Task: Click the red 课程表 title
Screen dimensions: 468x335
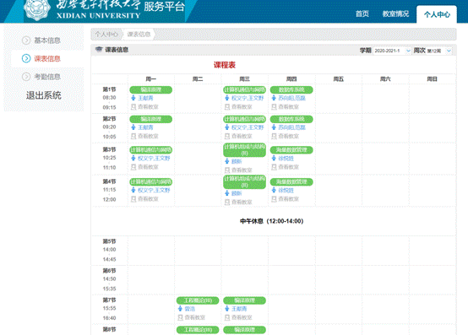Action: tap(225, 65)
